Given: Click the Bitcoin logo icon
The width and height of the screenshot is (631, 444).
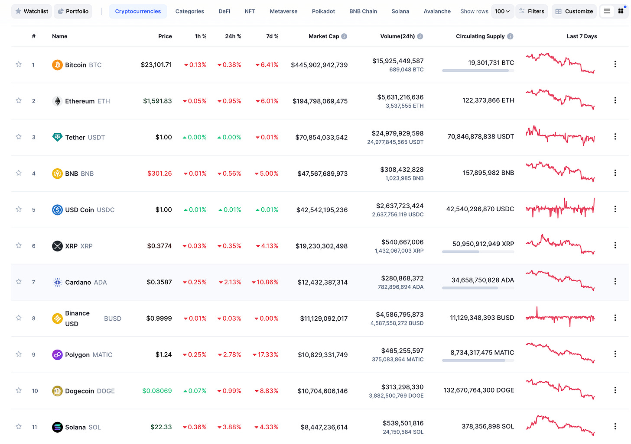Looking at the screenshot, I should pos(57,65).
